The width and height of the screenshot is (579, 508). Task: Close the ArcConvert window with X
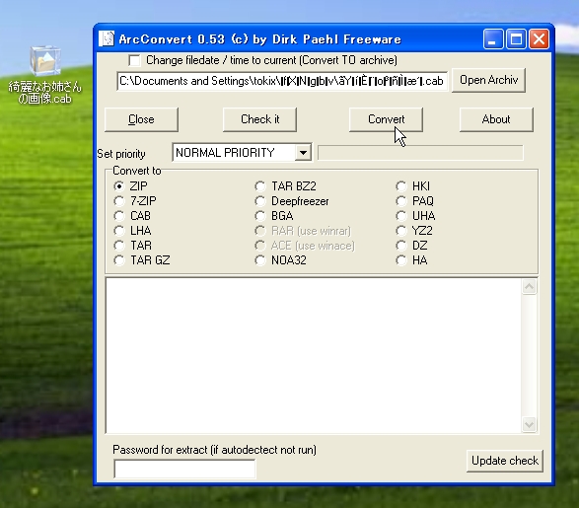click(539, 39)
